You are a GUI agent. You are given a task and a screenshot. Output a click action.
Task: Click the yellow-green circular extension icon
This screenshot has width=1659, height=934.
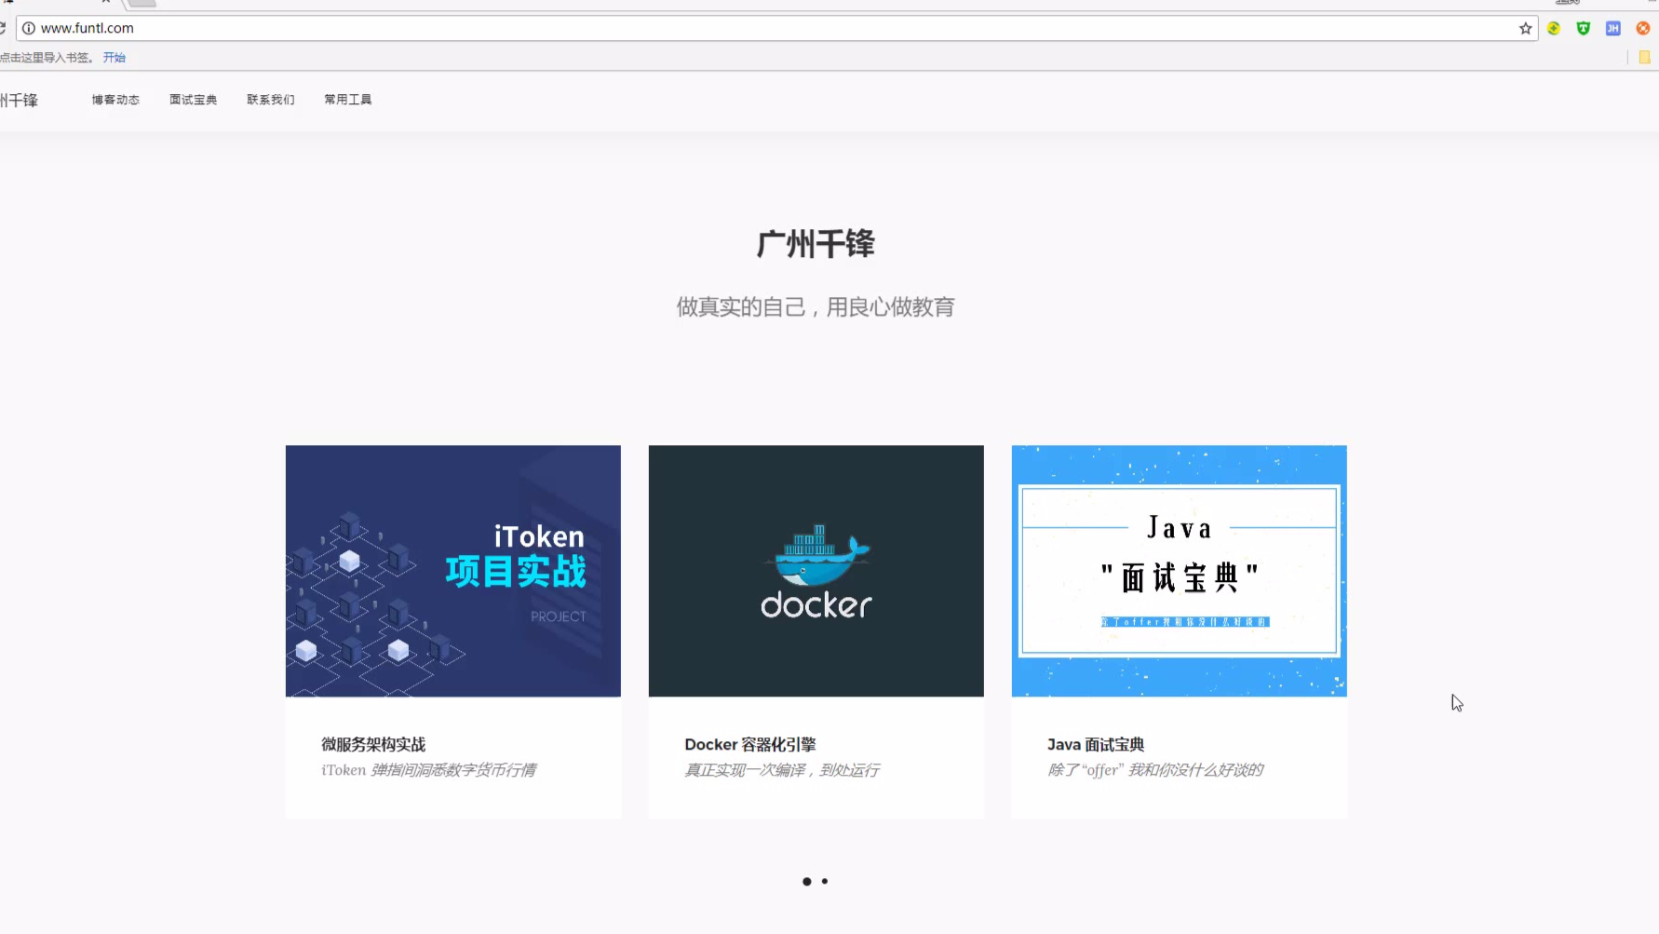[x=1554, y=29]
